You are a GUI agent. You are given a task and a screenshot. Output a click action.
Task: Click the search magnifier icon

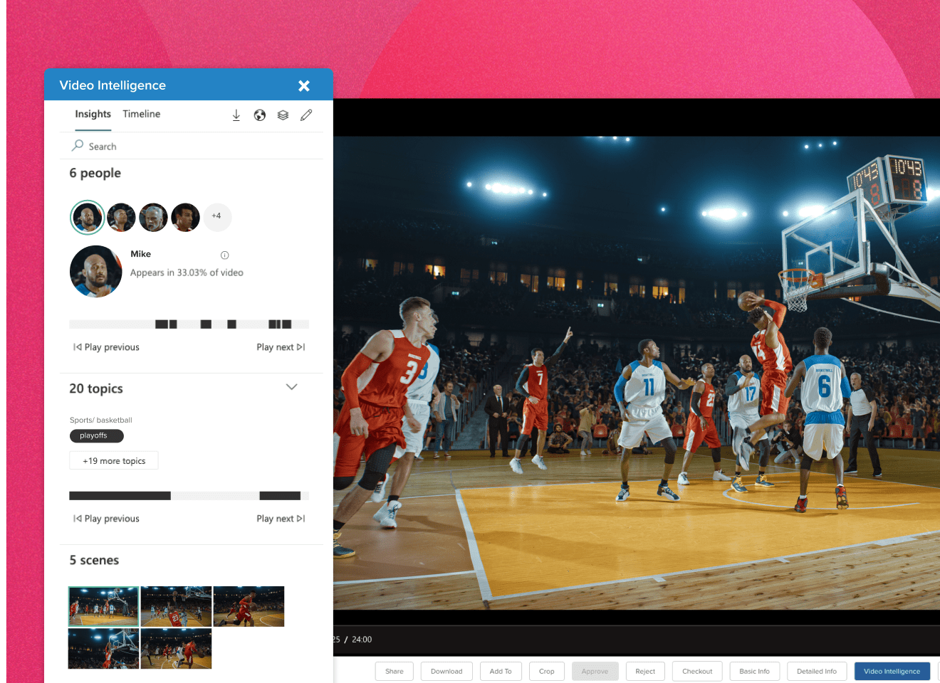click(x=78, y=145)
